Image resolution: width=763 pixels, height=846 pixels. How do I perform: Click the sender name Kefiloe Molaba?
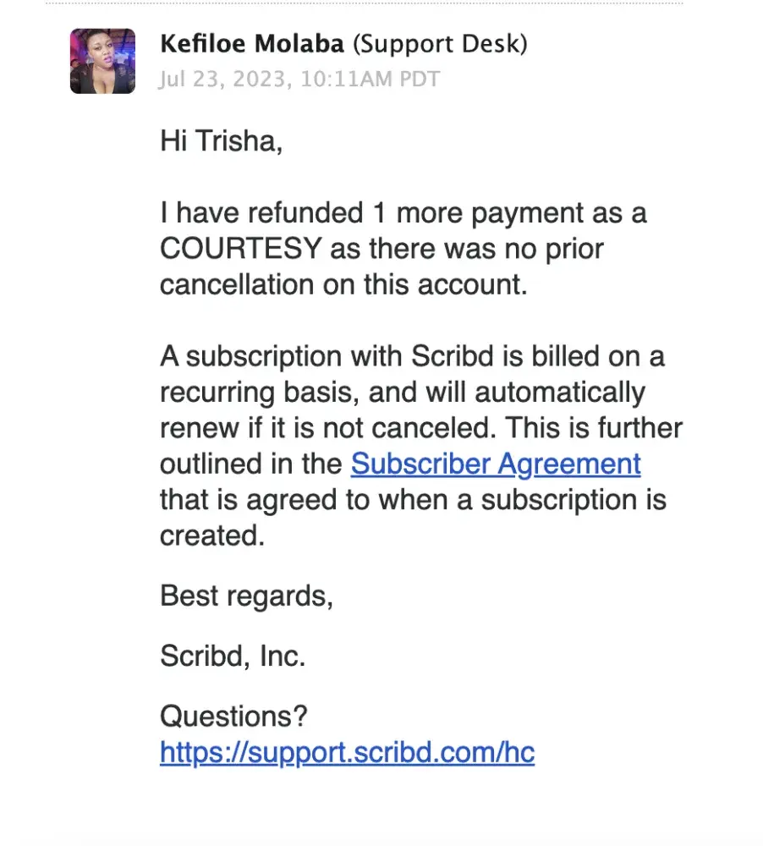pos(251,43)
